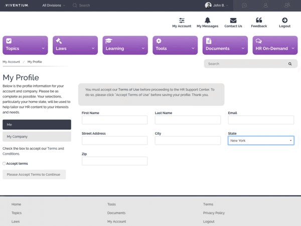Expand the Learning menu chevron
Screen dimensions: 301x226
coord(143,48)
